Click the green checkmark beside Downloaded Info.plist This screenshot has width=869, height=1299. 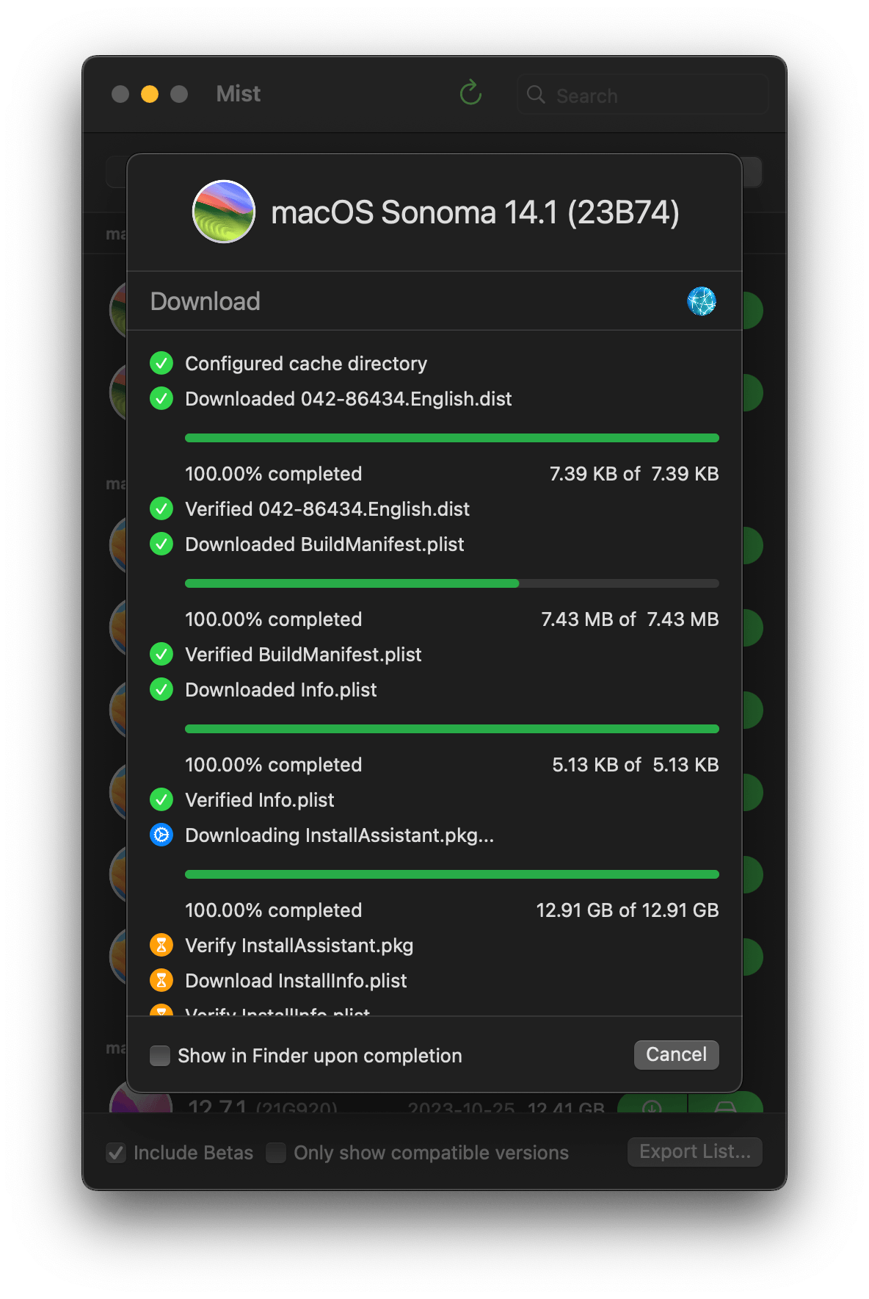pyautogui.click(x=161, y=689)
